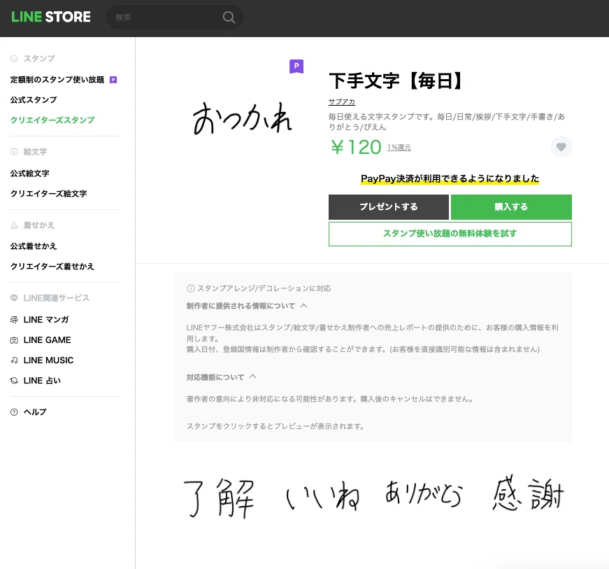Click the 1%還元 link

click(x=399, y=147)
